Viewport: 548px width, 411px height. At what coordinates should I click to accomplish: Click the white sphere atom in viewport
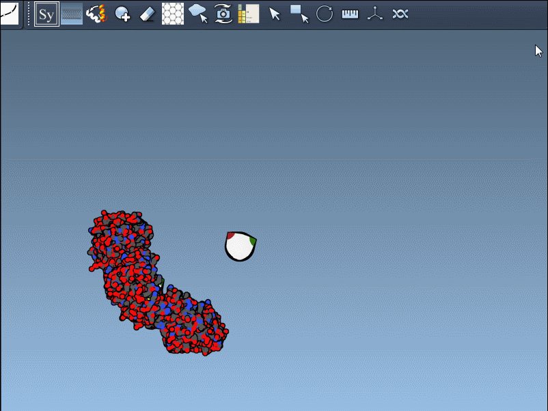coord(241,246)
